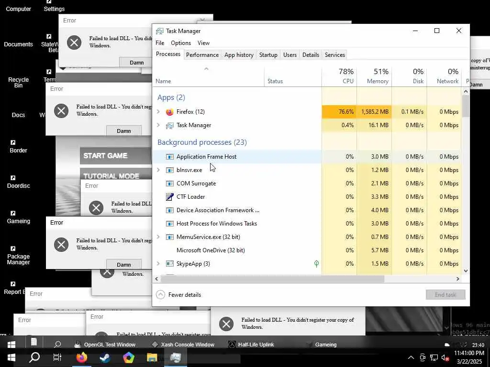The image size is (490, 367).
Task: Select the Border desktop shortcut
Action: point(19,147)
